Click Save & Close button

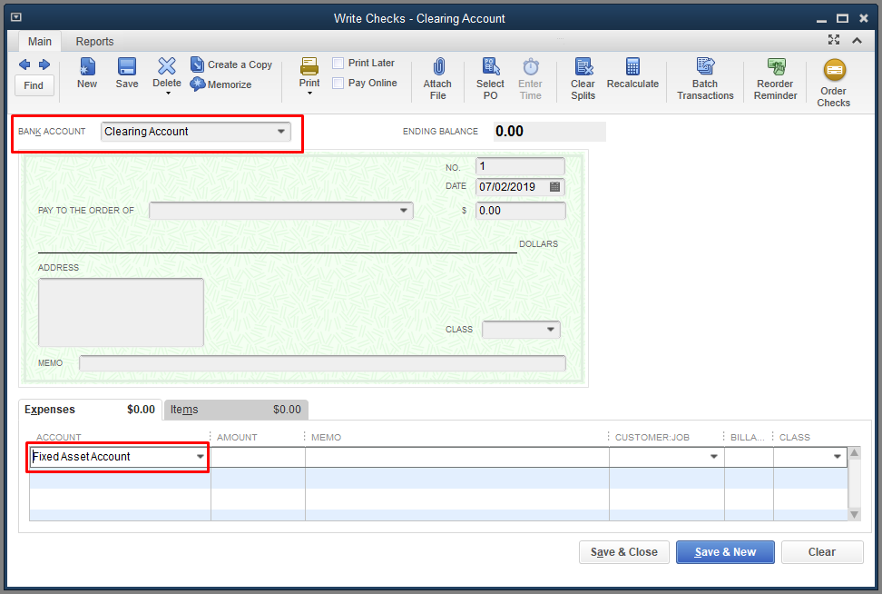click(x=624, y=552)
